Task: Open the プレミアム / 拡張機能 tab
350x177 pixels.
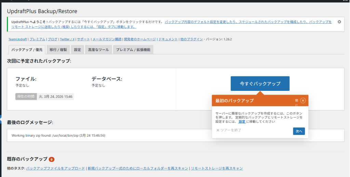Action: coord(133,50)
